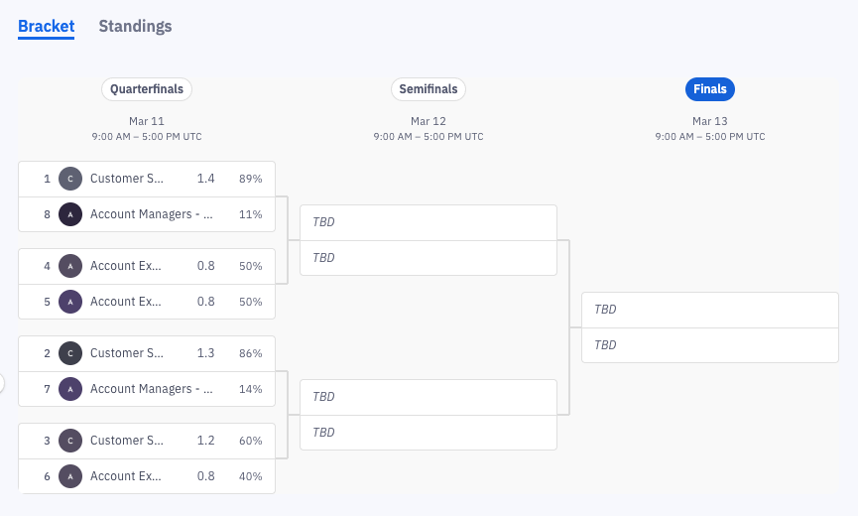Screen dimensions: 858x516
Task: Click avatar icon of seed 4 team
Action: click(69, 266)
